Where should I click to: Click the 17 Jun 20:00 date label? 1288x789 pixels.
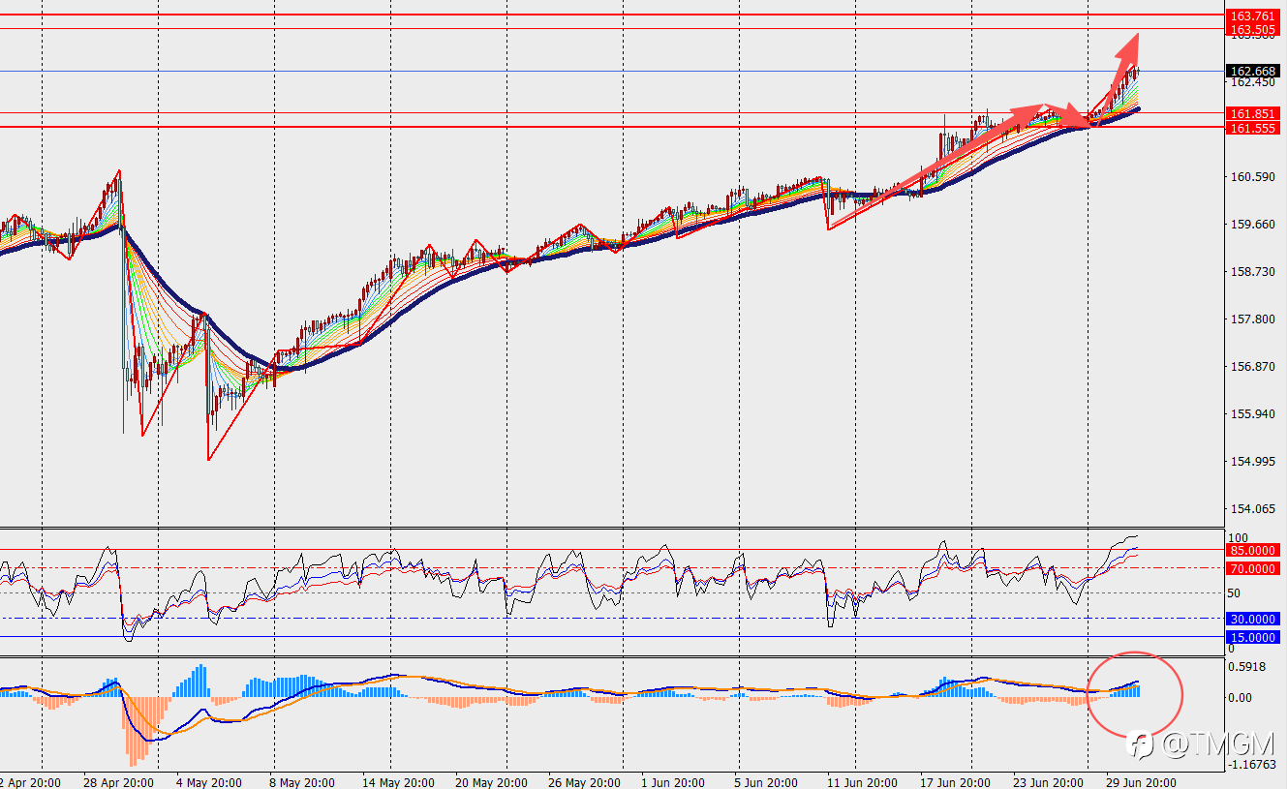(x=956, y=782)
